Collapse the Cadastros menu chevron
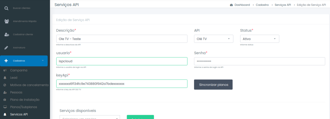This screenshot has height=119, width=330. click(x=43, y=60)
